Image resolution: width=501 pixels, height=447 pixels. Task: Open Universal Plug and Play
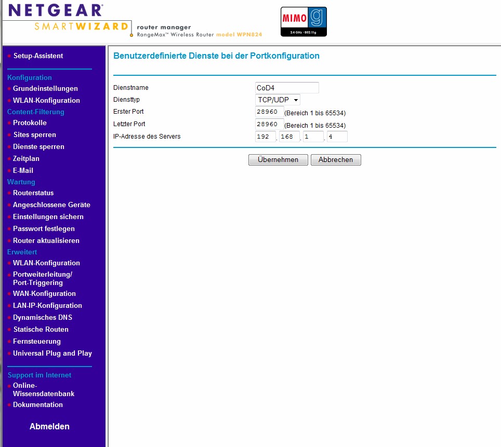(52, 353)
